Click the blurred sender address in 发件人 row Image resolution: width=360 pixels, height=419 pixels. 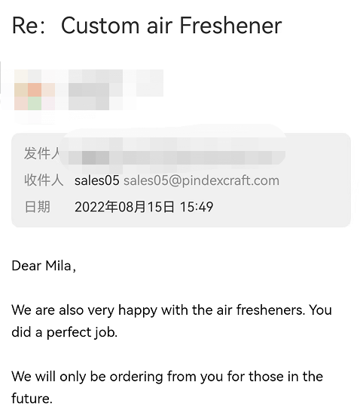tap(172, 154)
